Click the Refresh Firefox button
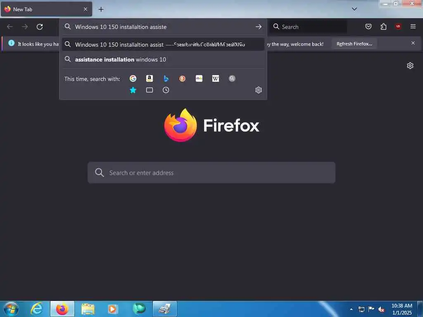This screenshot has width=423, height=317. coord(354,44)
